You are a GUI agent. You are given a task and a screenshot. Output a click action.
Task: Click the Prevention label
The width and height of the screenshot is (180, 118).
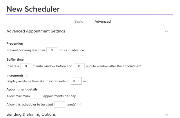(x=15, y=43)
